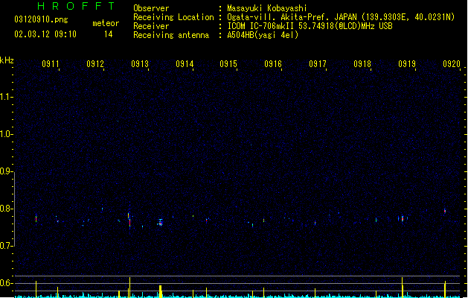Click the meteor count 14
The image size is (468, 298).
click(x=109, y=34)
